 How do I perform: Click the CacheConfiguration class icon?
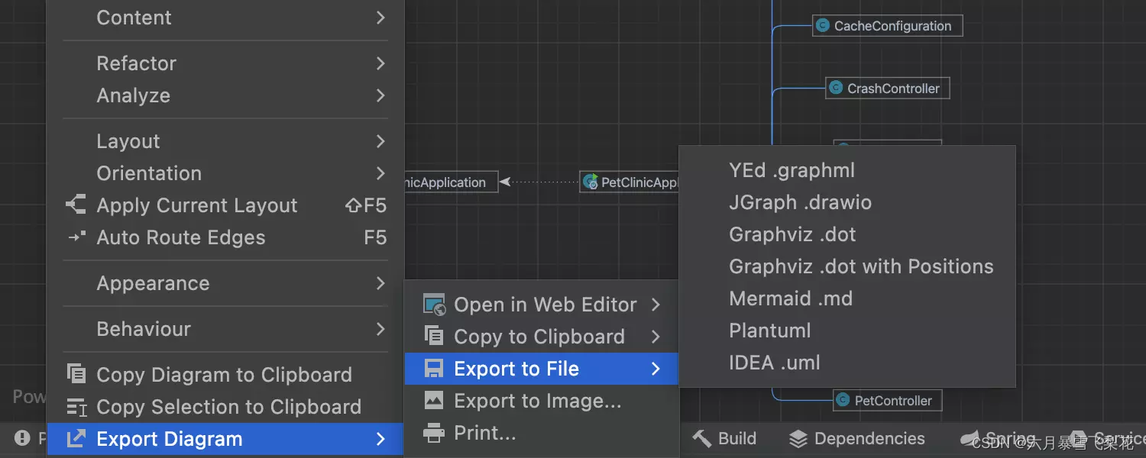pos(822,25)
